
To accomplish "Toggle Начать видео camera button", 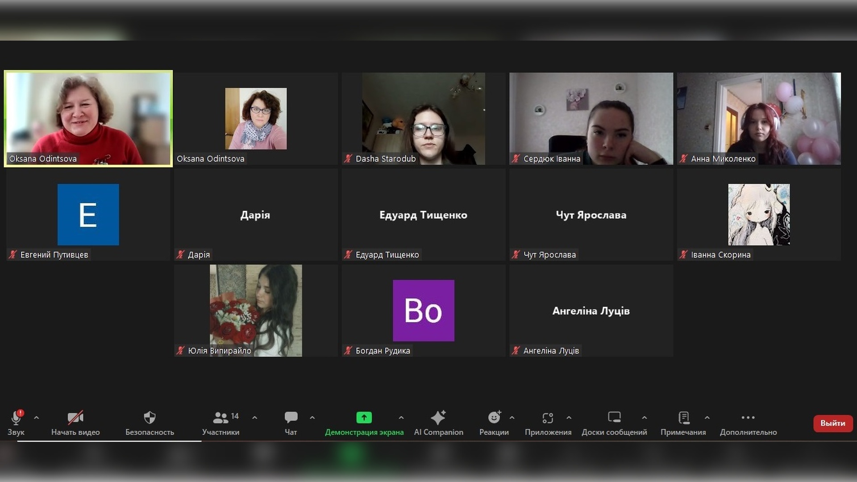I will pos(75,418).
